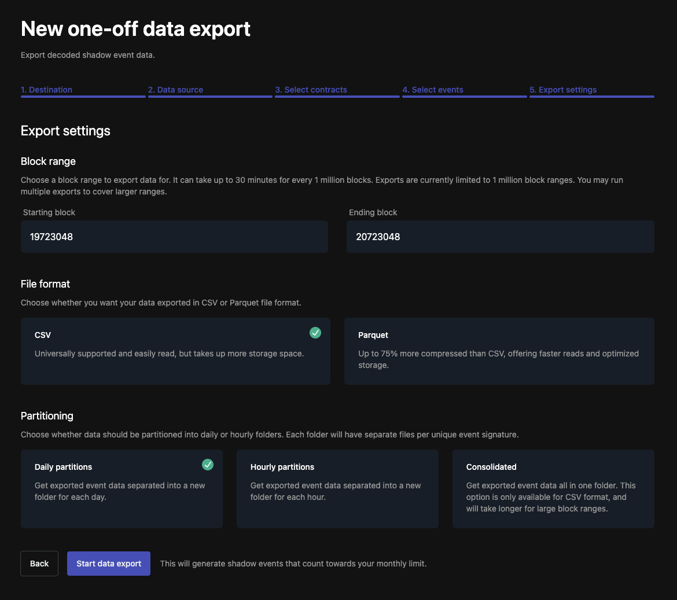Image resolution: width=677 pixels, height=600 pixels.
Task: Click the green checkmark on CSV card
Action: [x=315, y=333]
